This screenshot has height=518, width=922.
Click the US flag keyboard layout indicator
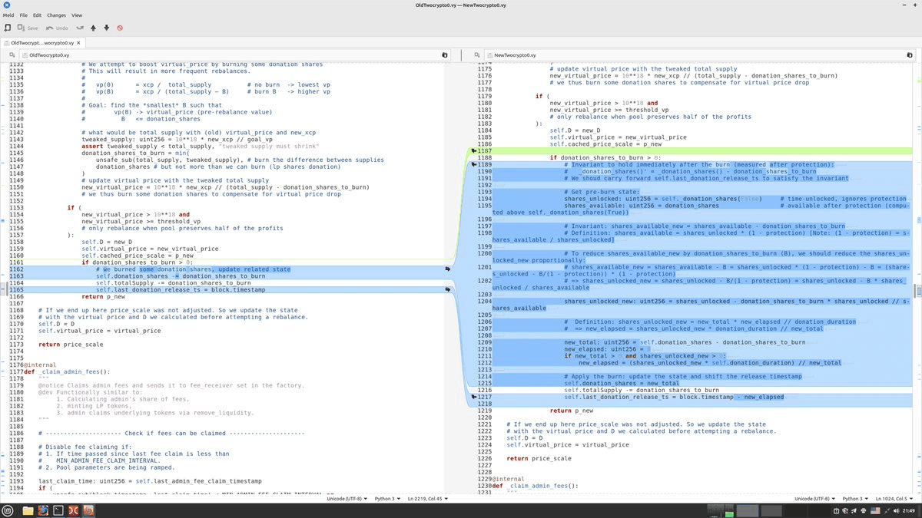tap(874, 510)
